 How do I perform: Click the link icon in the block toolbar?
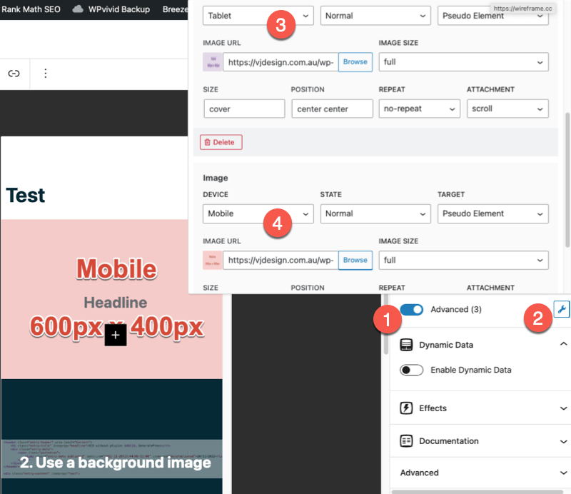click(x=13, y=74)
